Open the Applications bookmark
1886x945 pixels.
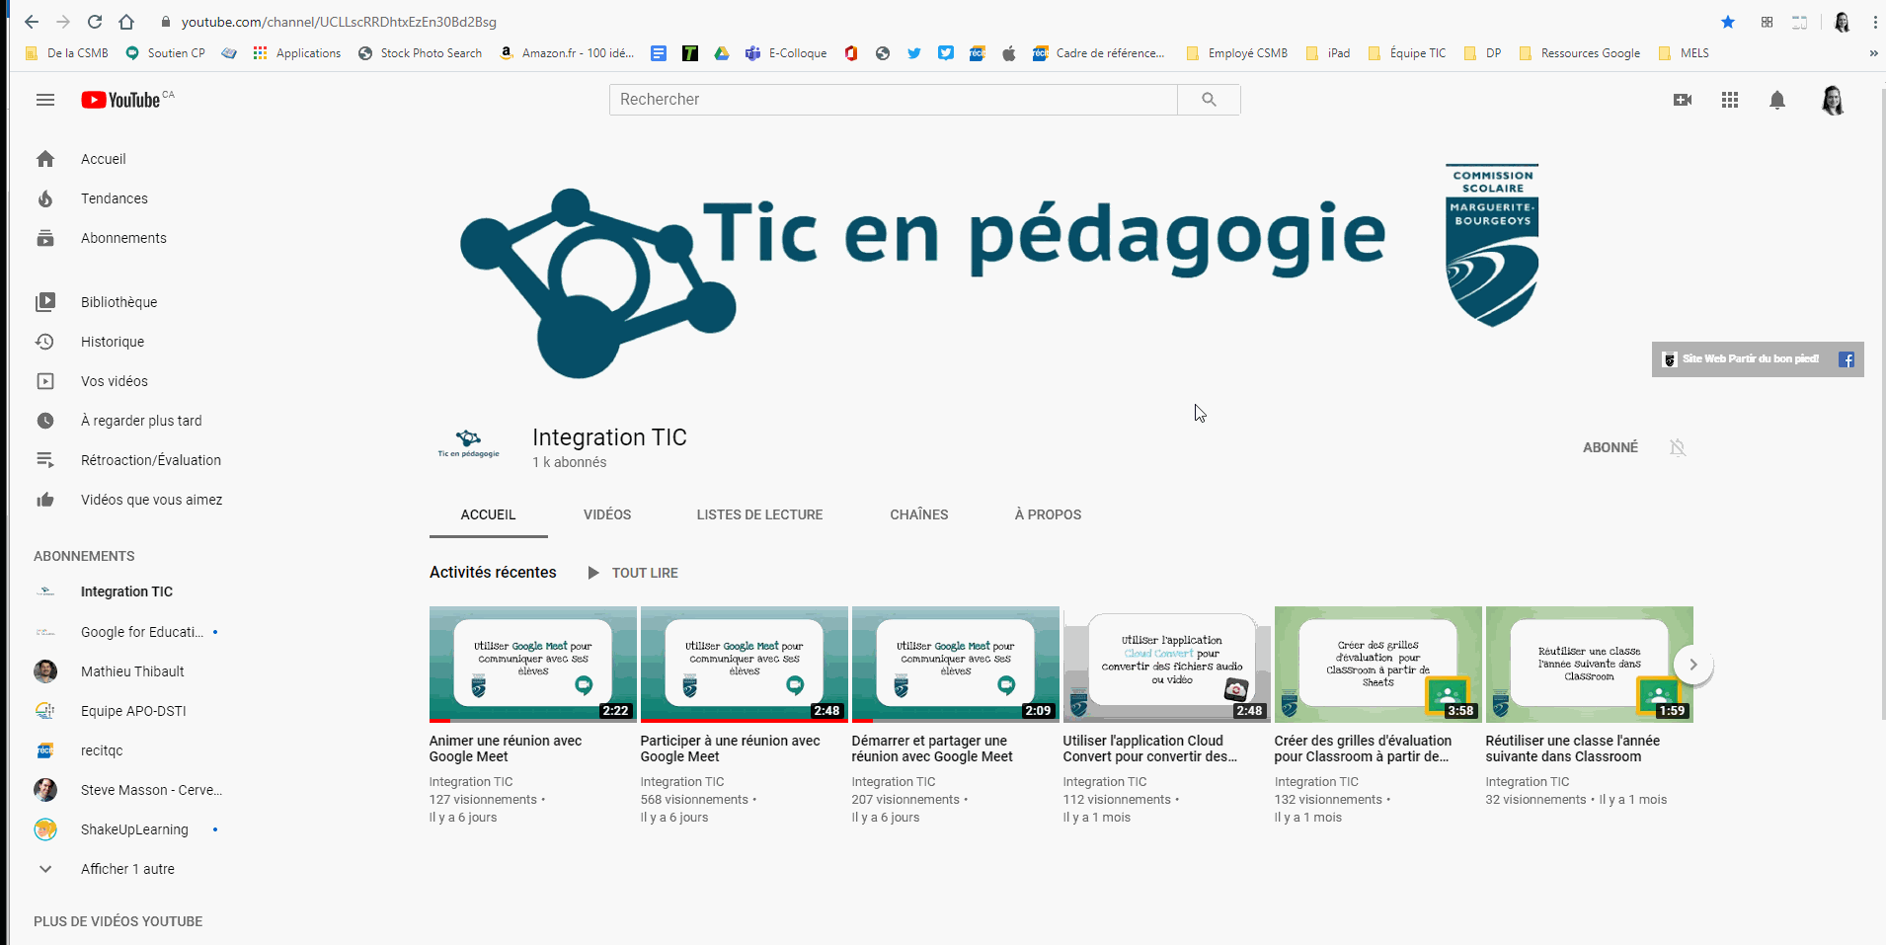297,53
